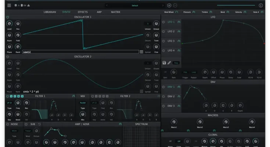270x147 pixels.
Task: Open Oscillator 1 Unison count selector
Action: [x=148, y=24]
